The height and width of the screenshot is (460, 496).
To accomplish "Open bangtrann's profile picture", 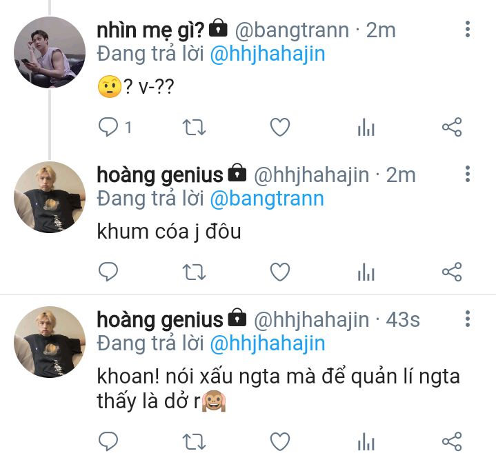I will (x=50, y=52).
